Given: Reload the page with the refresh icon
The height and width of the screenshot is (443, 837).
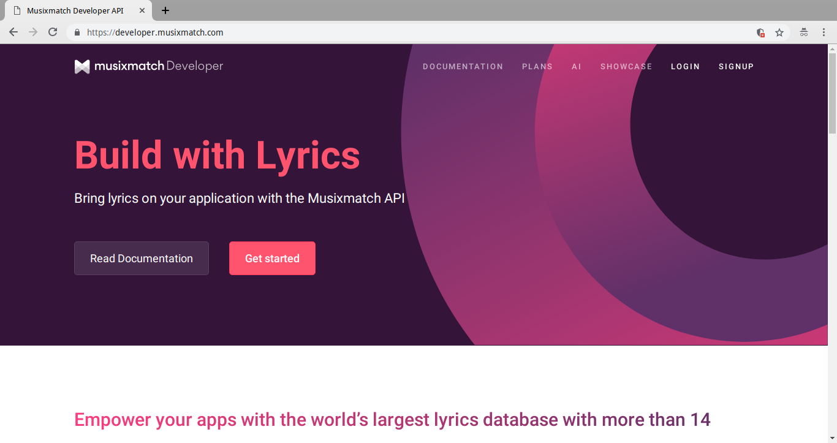Looking at the screenshot, I should (53, 32).
